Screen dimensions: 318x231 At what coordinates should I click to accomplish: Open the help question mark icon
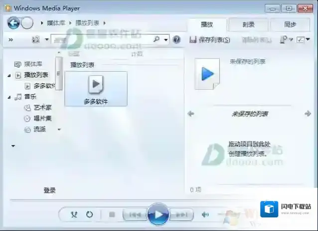pos(176,40)
